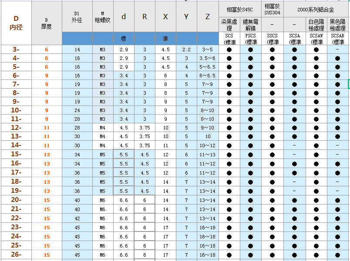Click the B 厚度 column header

coord(47,23)
